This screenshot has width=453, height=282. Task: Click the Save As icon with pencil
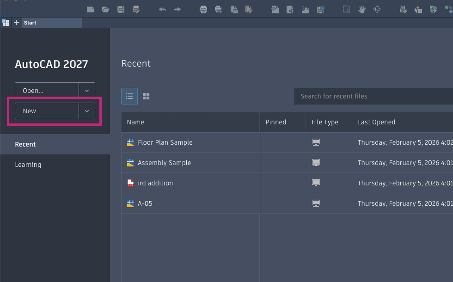(136, 10)
